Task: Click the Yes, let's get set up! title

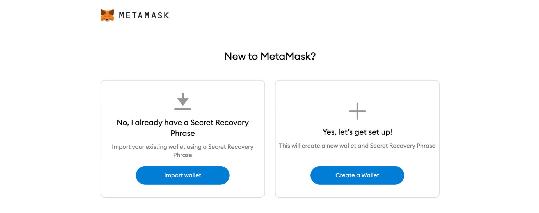Action: coord(357,132)
